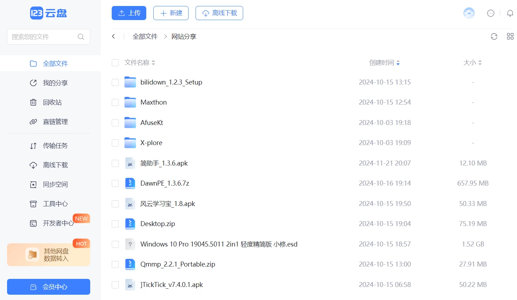517x300 pixels.
Task: Click the search magnifier icon
Action: [x=81, y=37]
